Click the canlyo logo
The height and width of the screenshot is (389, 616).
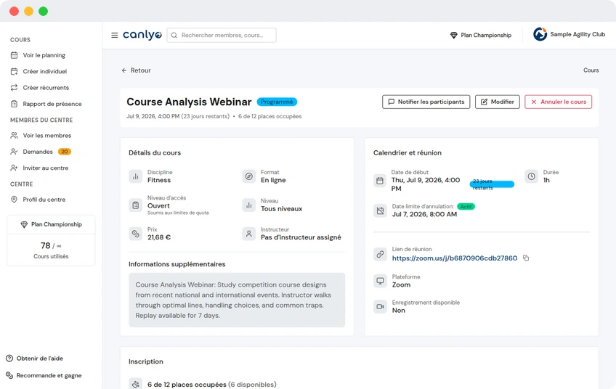142,35
